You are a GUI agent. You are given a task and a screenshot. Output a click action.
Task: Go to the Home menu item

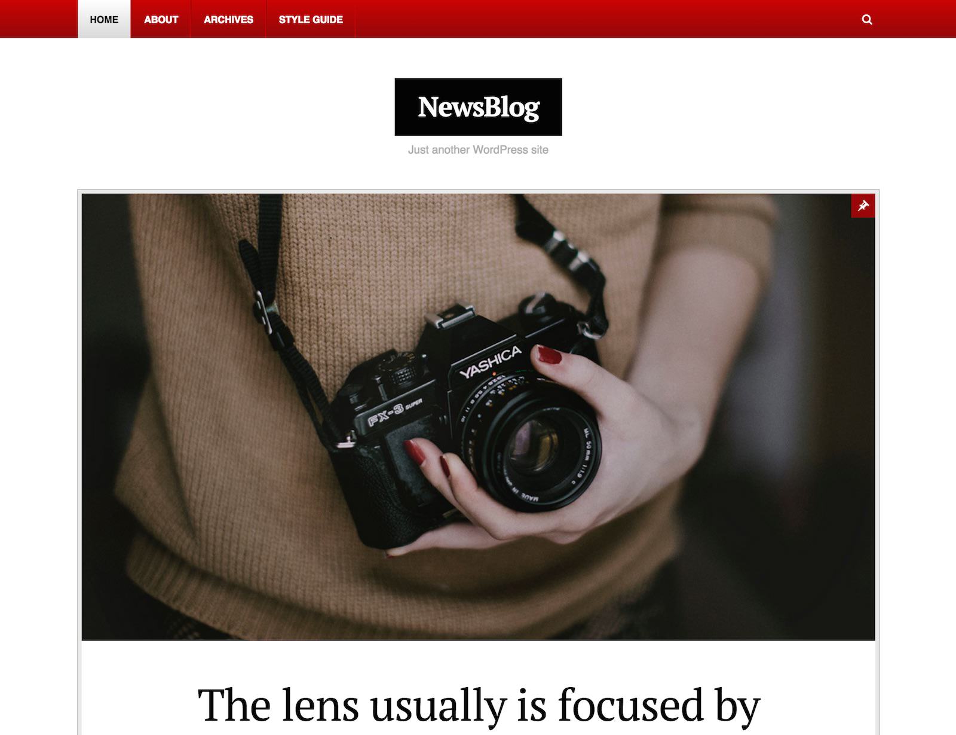click(104, 19)
